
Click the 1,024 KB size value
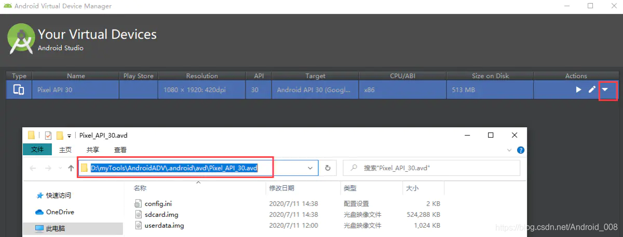[x=427, y=226]
